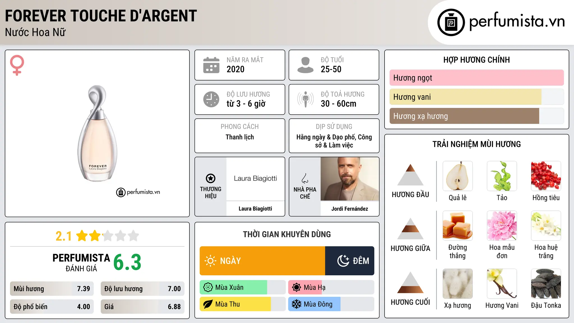
Task: Click the Hương vani accord bar
Action: click(x=476, y=97)
